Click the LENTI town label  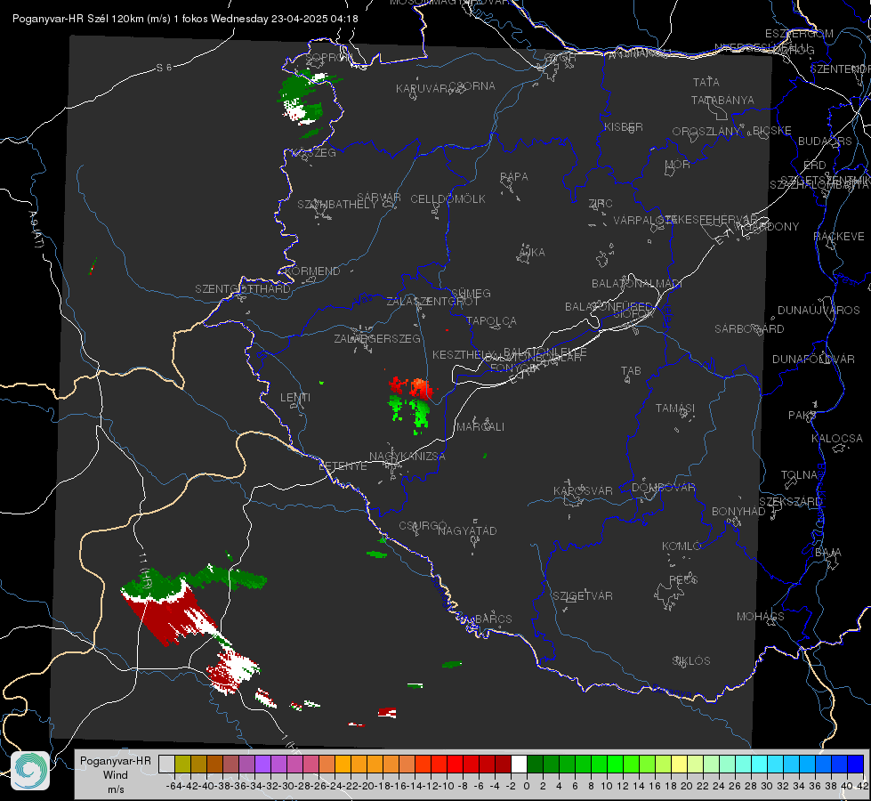[295, 398]
